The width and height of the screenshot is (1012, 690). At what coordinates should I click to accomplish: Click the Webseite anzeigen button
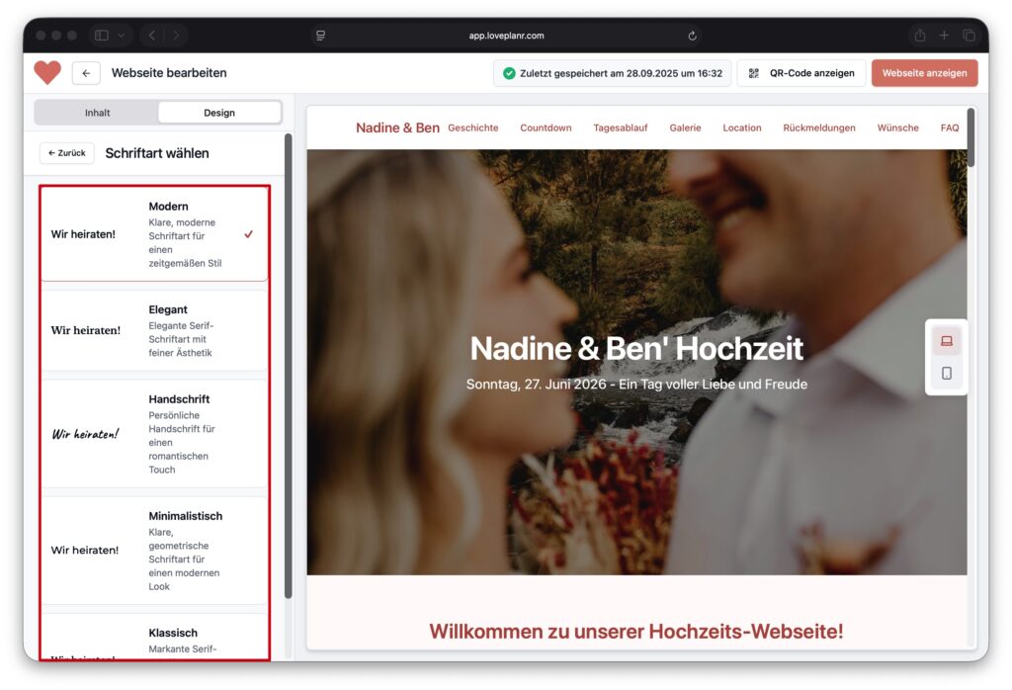[x=924, y=73]
